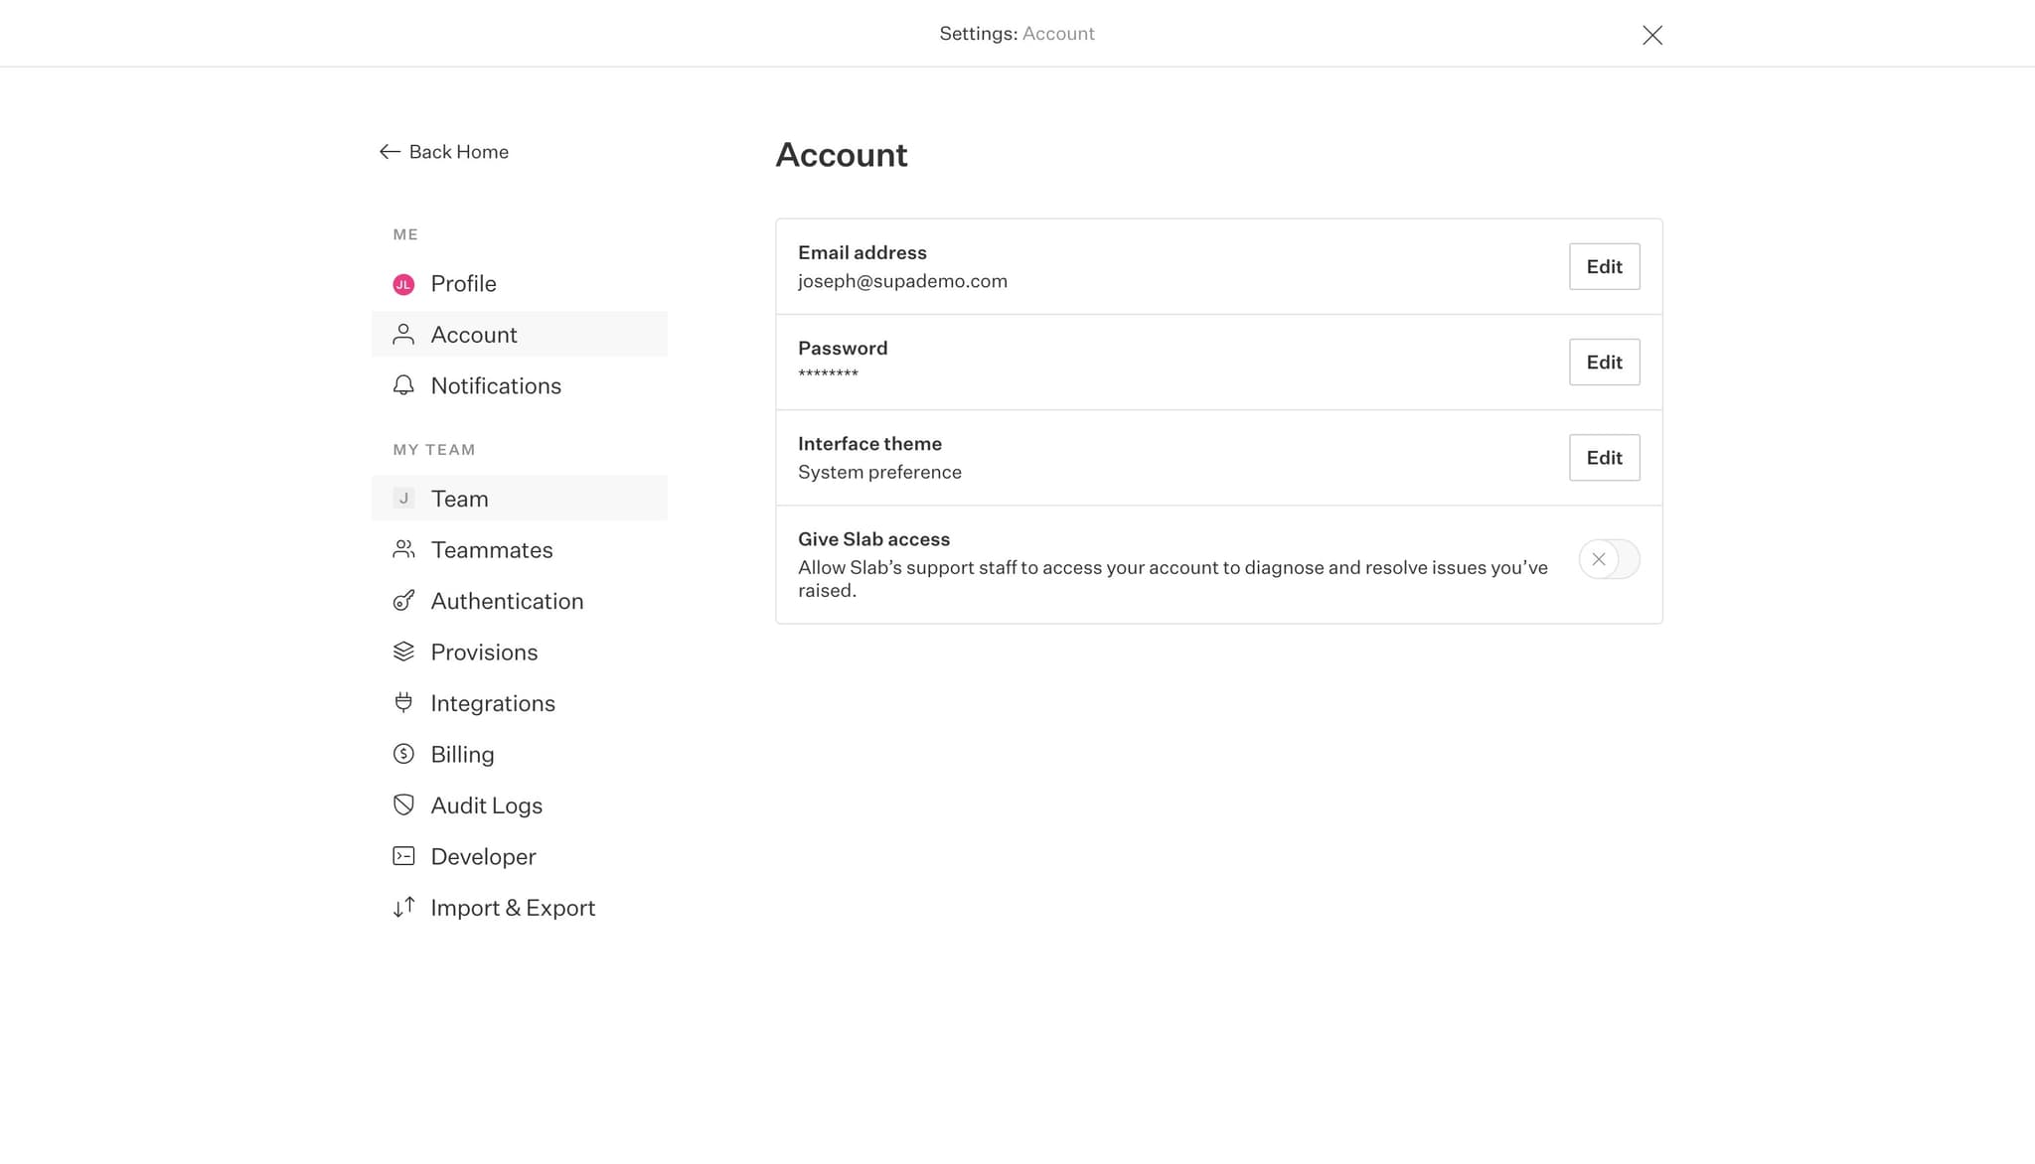Go Back Home
Image resolution: width=2035 pixels, height=1164 pixels.
[x=442, y=151]
